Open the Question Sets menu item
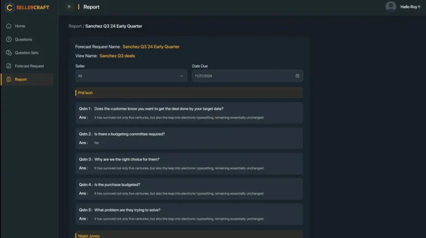426x238 pixels. pos(27,53)
